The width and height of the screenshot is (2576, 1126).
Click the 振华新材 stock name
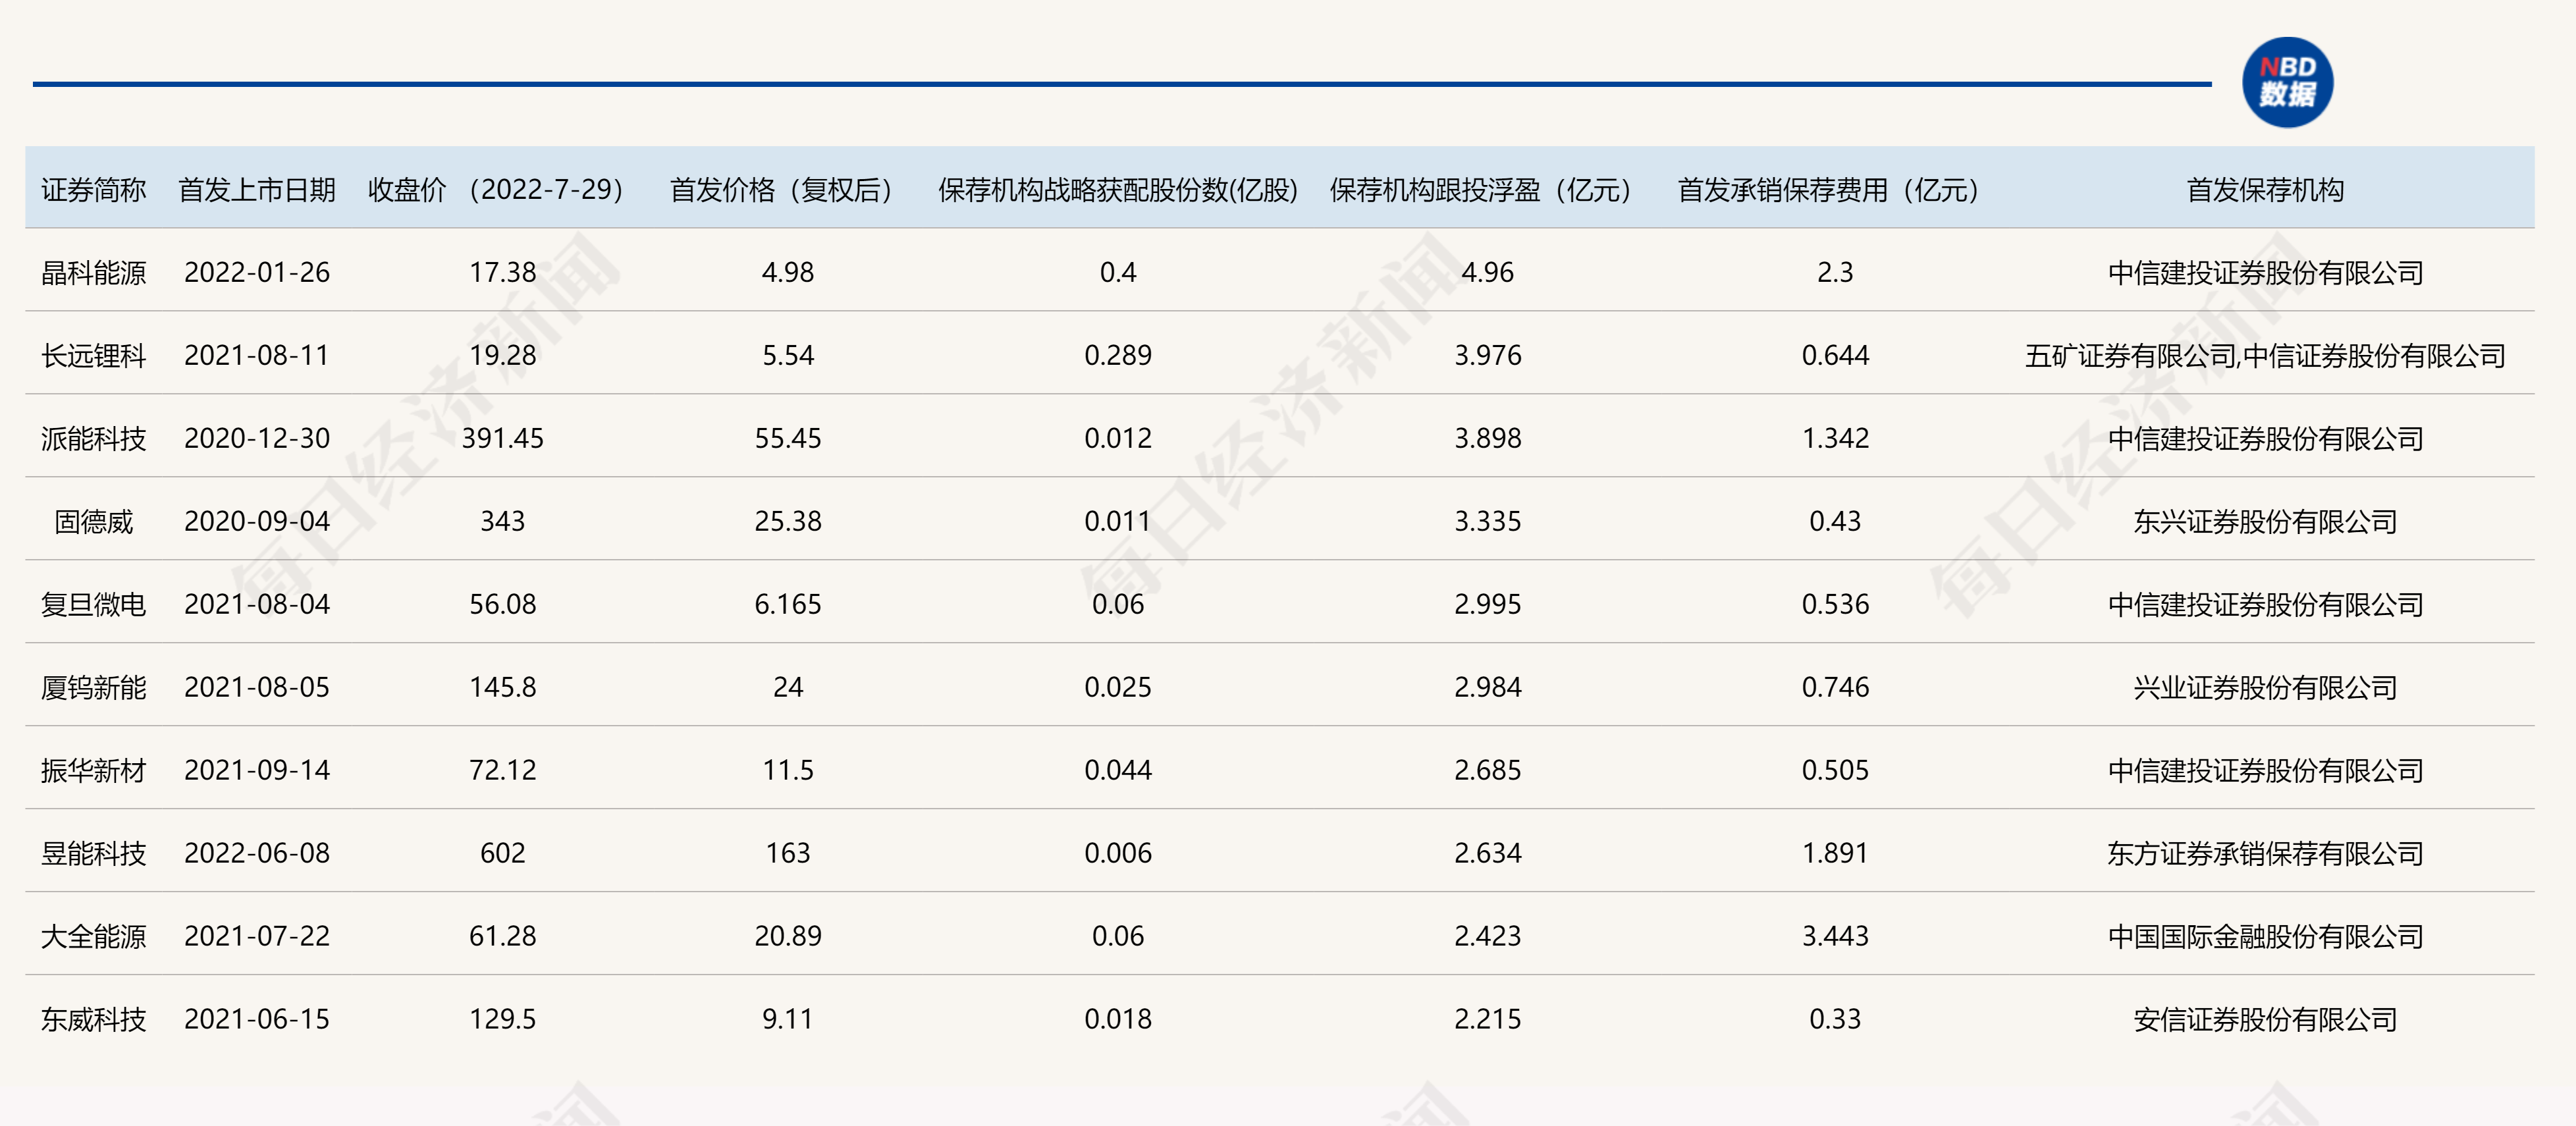pos(93,771)
